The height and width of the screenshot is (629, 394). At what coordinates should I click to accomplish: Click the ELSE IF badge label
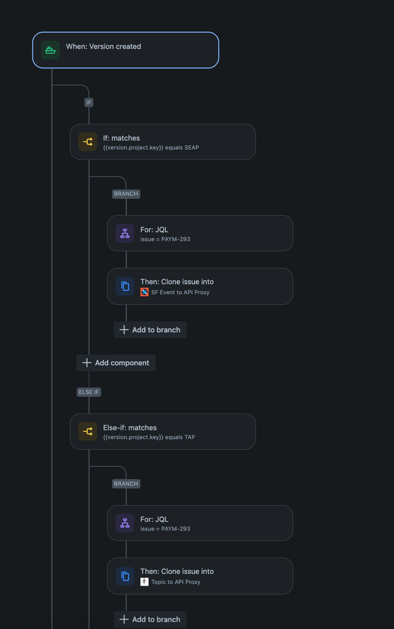click(x=88, y=392)
